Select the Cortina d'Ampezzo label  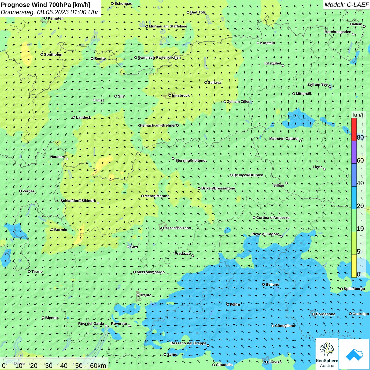[x=273, y=218]
